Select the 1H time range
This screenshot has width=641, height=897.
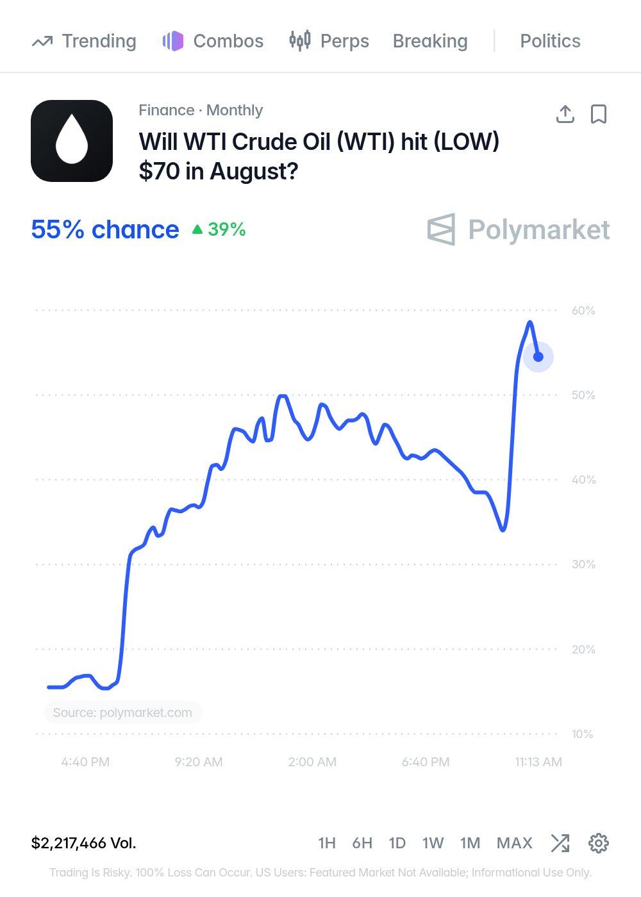point(327,843)
